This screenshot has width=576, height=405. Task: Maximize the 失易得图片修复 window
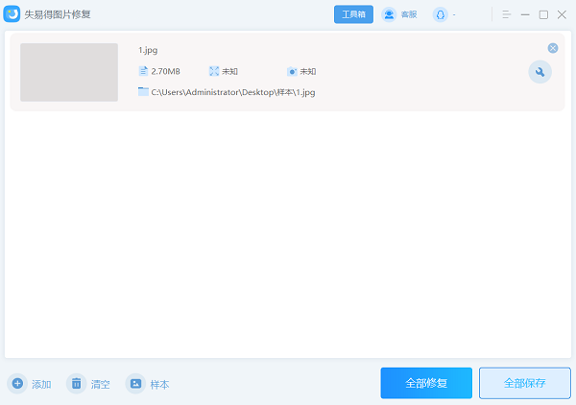tap(543, 14)
